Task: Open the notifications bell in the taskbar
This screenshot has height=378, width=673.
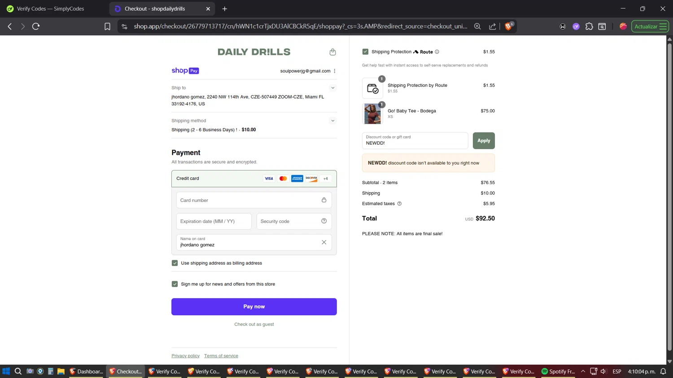Action: 663,371
